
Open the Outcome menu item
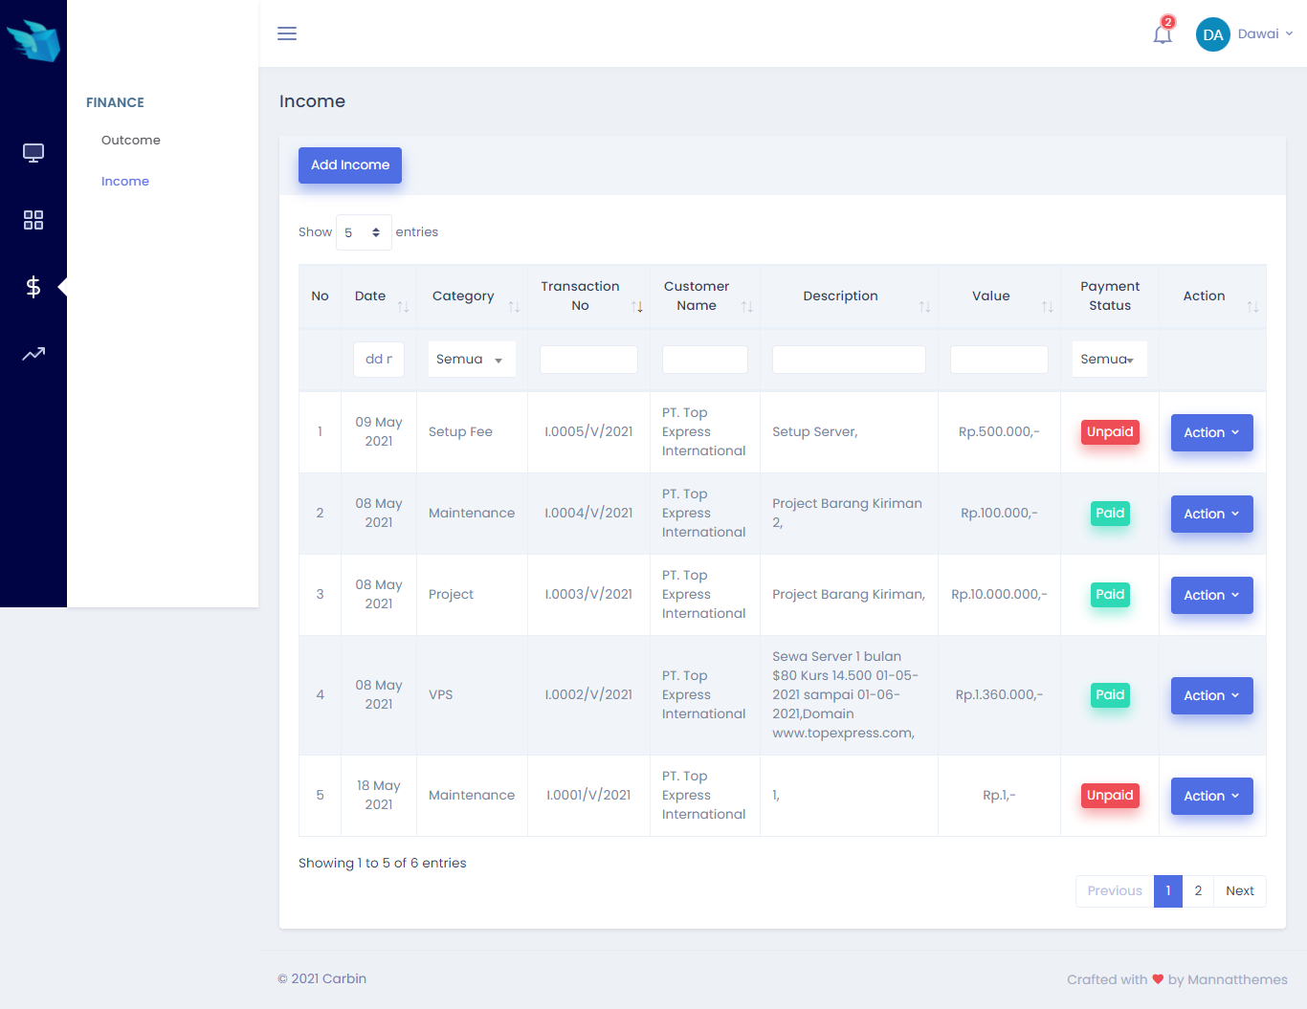click(x=131, y=141)
